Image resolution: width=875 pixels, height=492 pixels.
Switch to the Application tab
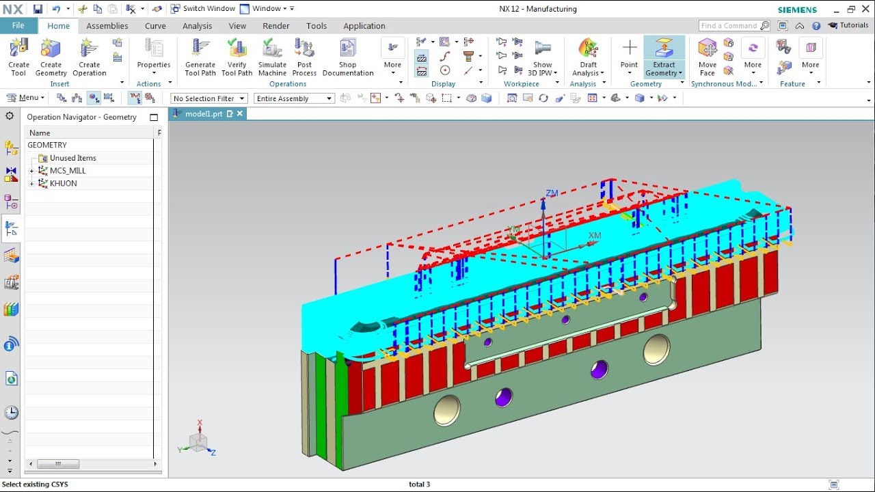pyautogui.click(x=364, y=26)
